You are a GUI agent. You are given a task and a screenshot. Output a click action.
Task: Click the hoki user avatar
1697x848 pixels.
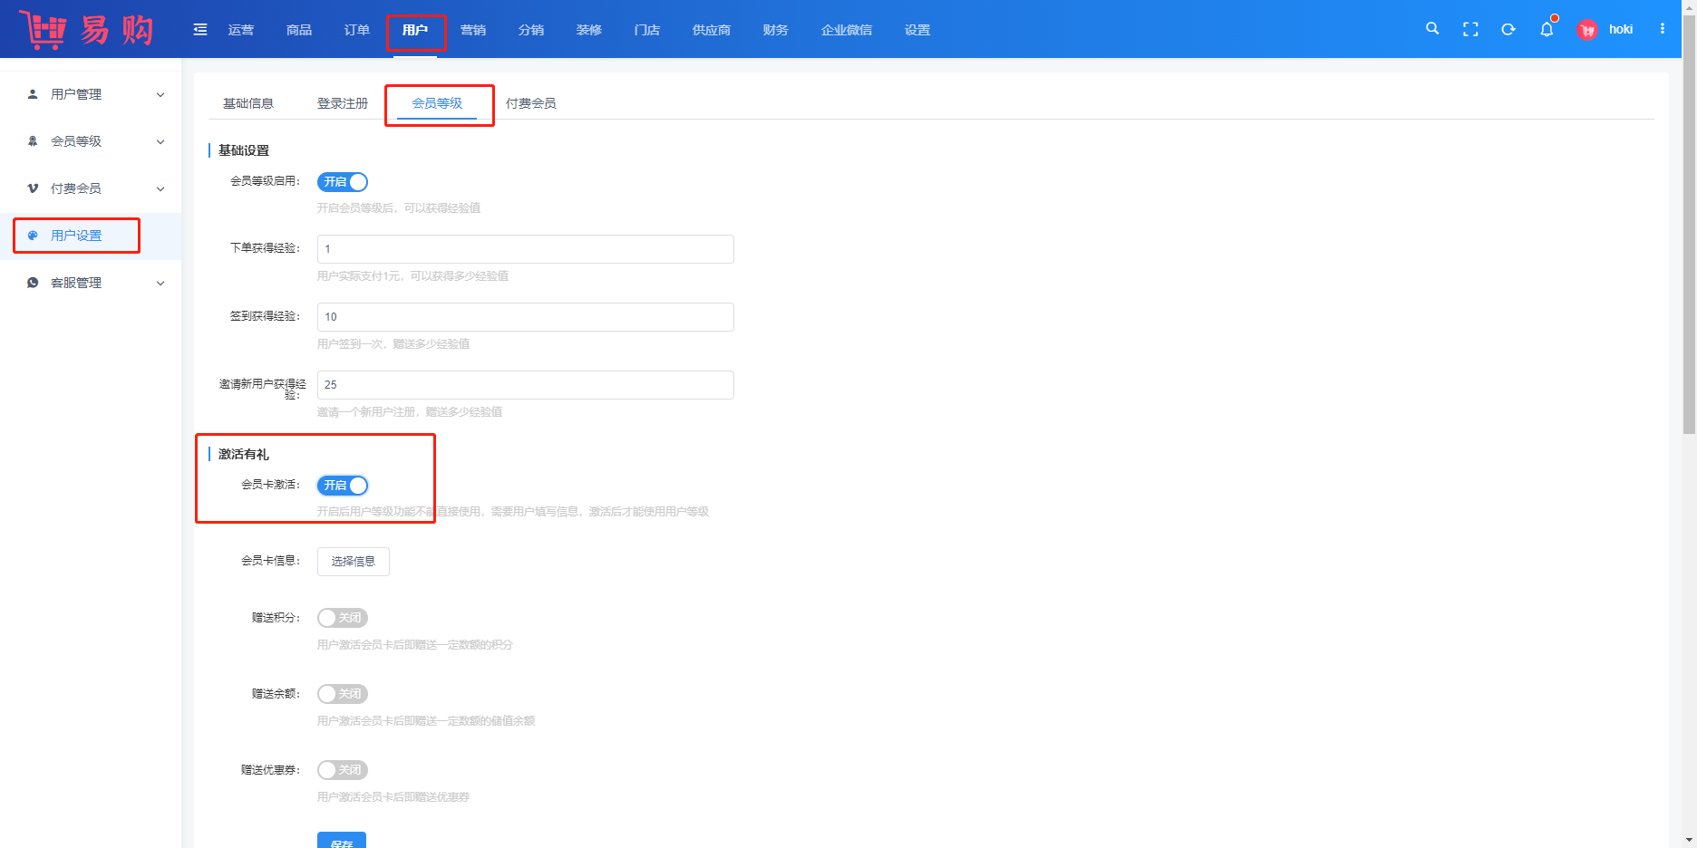tap(1587, 30)
